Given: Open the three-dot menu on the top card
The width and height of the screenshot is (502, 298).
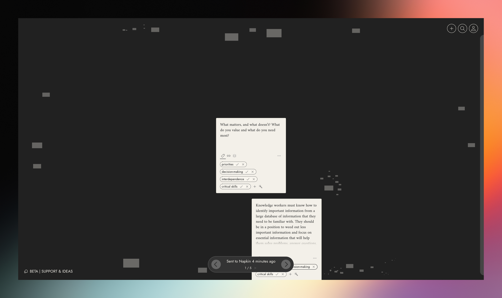Looking at the screenshot, I should point(279,156).
